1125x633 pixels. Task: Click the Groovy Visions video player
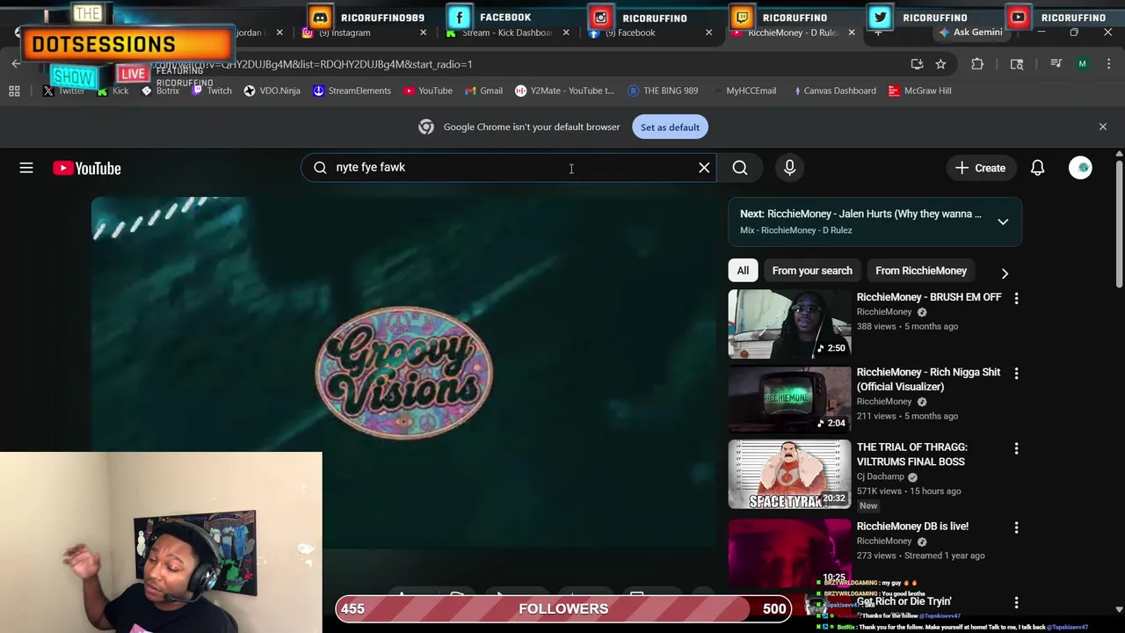tap(404, 373)
